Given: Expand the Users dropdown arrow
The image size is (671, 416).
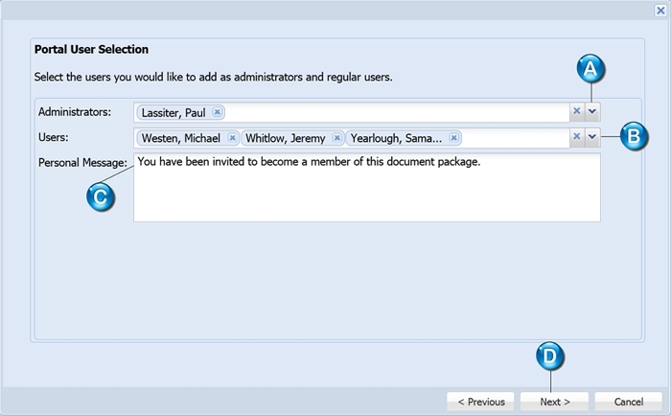Looking at the screenshot, I should point(592,137).
